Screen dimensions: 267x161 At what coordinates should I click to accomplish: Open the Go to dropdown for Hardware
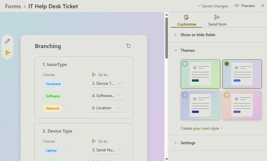click(x=108, y=83)
